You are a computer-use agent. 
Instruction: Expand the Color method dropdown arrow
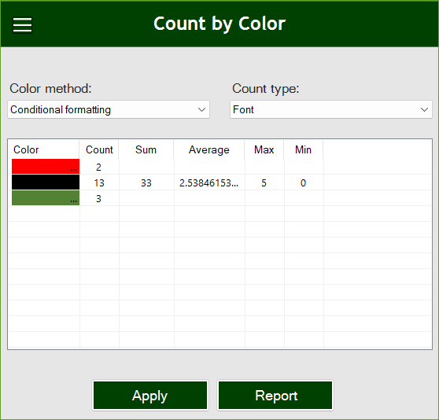point(201,109)
